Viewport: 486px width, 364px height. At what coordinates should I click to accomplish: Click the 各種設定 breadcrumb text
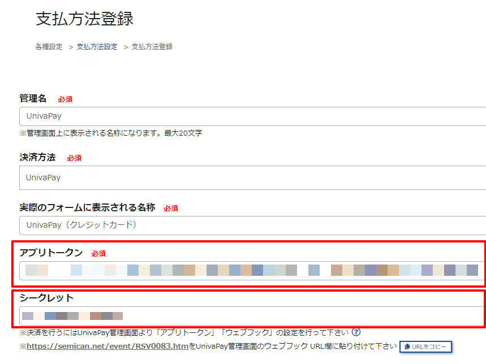point(49,47)
